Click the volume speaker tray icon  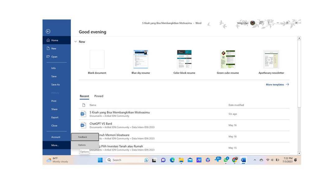point(272,160)
